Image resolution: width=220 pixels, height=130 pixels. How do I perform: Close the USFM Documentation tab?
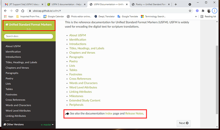pyautogui.click(x=127, y=4)
